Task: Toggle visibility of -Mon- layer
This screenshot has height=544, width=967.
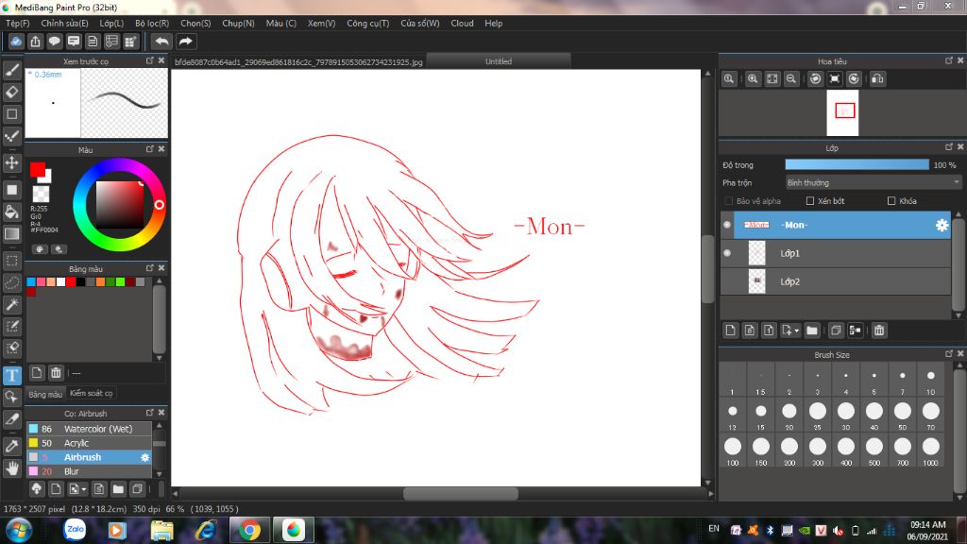Action: 727,225
